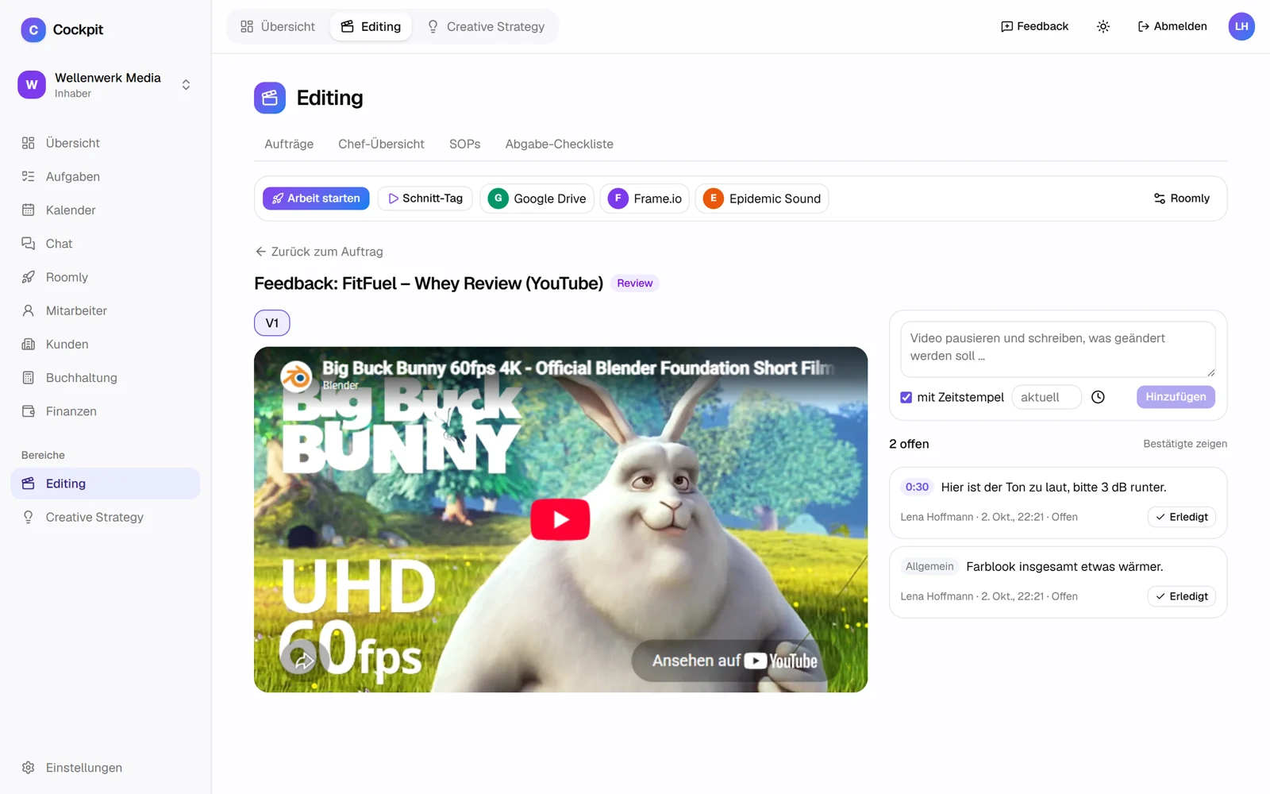Click the Roomly settings button in the toolbar

pyautogui.click(x=1181, y=198)
